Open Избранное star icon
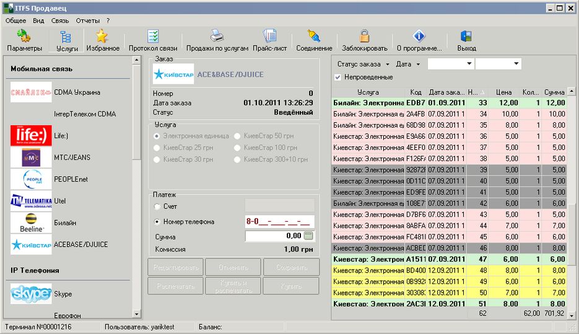Image resolution: width=579 pixels, height=334 pixels. coord(102,36)
